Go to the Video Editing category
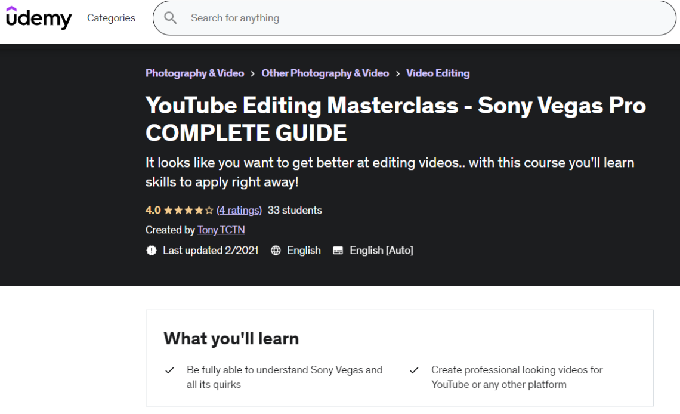The width and height of the screenshot is (680, 414). [437, 73]
